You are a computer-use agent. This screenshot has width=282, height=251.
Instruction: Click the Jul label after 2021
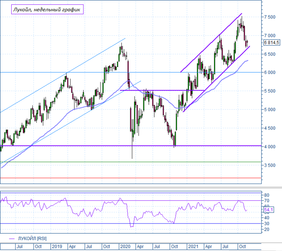[225, 246]
